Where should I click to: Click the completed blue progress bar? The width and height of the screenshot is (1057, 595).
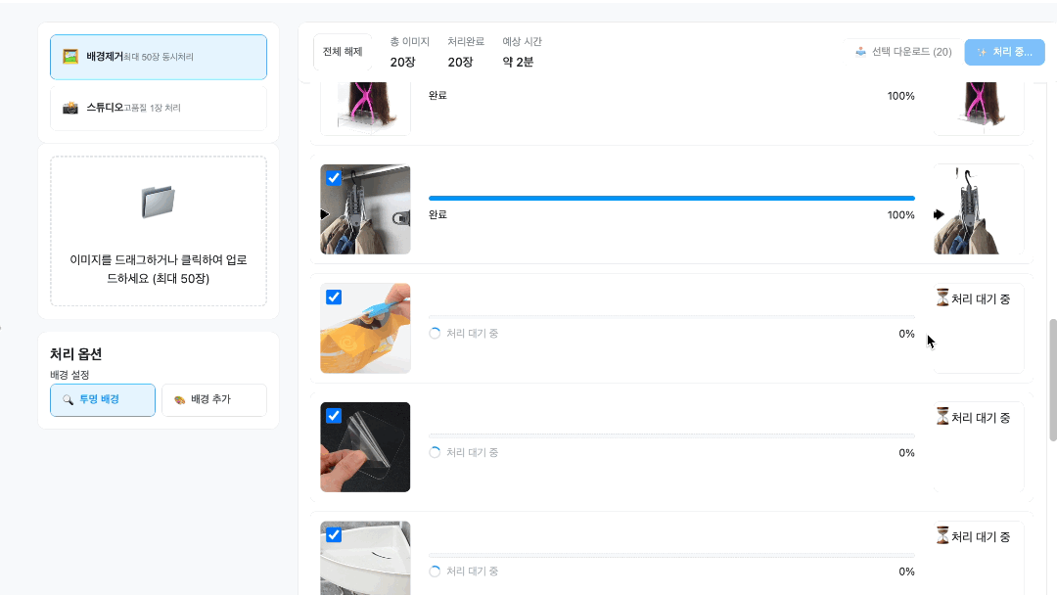point(671,198)
